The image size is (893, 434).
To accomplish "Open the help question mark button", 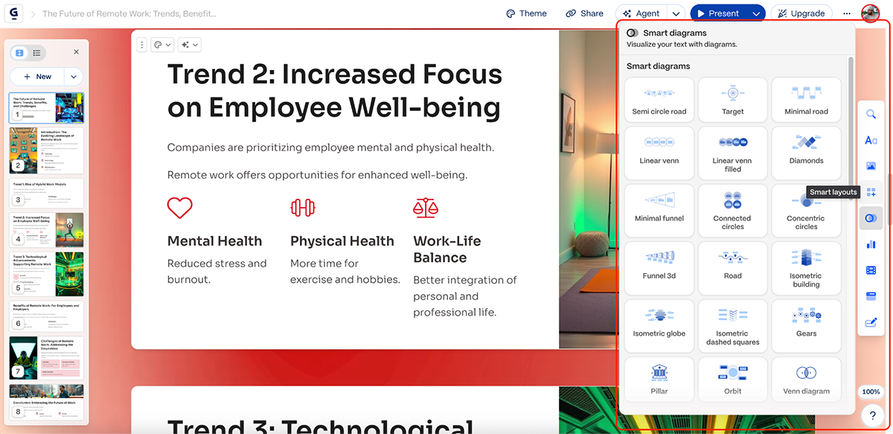I will coord(871,415).
